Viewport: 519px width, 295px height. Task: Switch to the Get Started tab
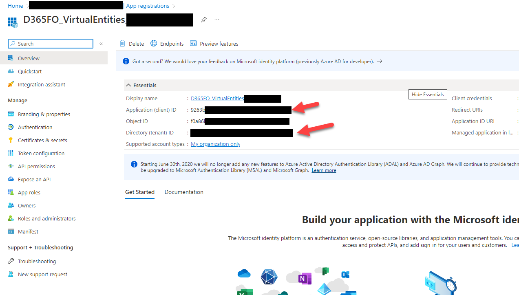click(140, 192)
